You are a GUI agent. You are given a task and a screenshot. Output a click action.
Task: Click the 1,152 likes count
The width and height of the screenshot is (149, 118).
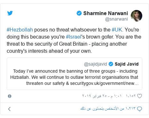pyautogui.click(x=131, y=96)
